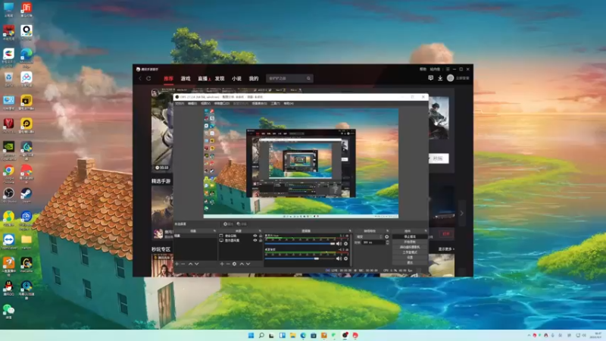This screenshot has width=606, height=341.
Task: Open second audio track gear settings in mixer
Action: point(346,258)
